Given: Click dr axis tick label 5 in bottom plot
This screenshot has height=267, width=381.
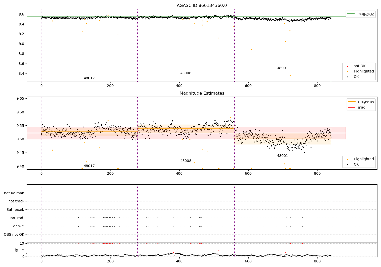Looking at the screenshot, I should [x=23, y=250].
